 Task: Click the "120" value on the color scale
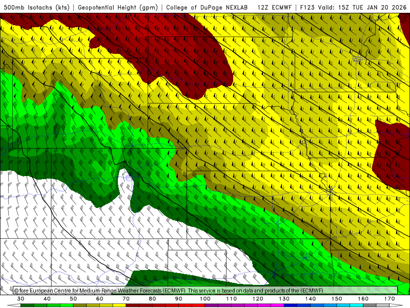(258, 299)
